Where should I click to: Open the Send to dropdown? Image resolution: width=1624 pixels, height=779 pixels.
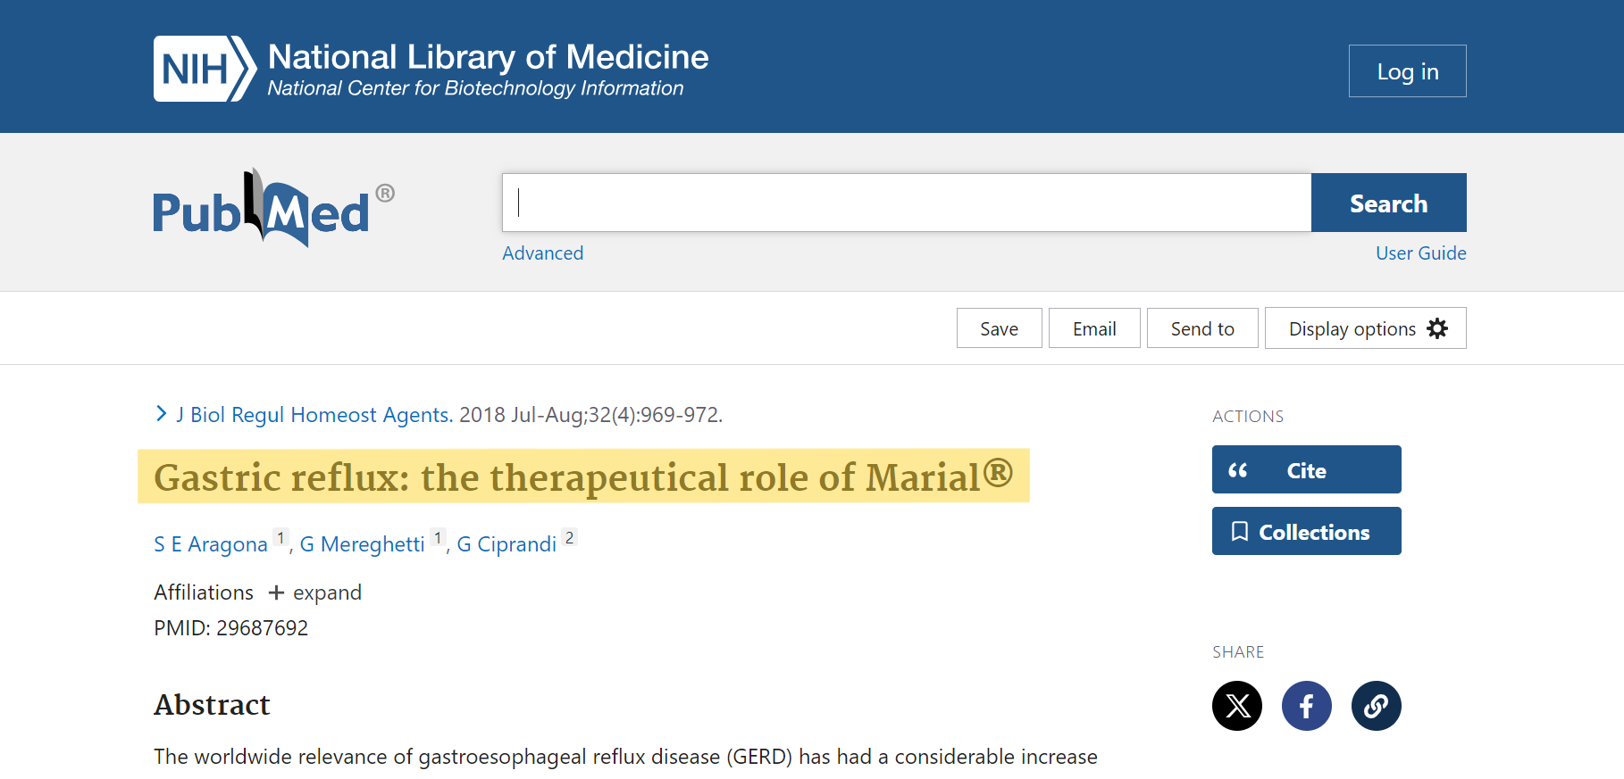1202,328
